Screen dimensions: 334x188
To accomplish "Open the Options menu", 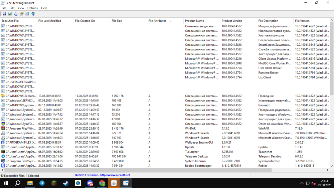I will click(x=32, y=8).
